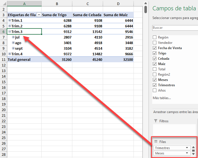198x158 pixels.
Task: Click the vertical scrollbar thumb of the sheet
Action: (145, 9)
